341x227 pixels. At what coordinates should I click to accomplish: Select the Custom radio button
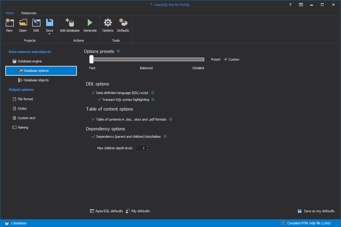coord(226,59)
